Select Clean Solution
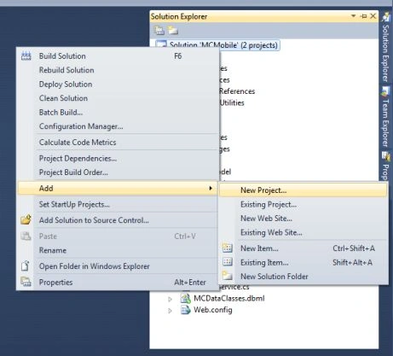Image resolution: width=393 pixels, height=356 pixels. coord(118,98)
